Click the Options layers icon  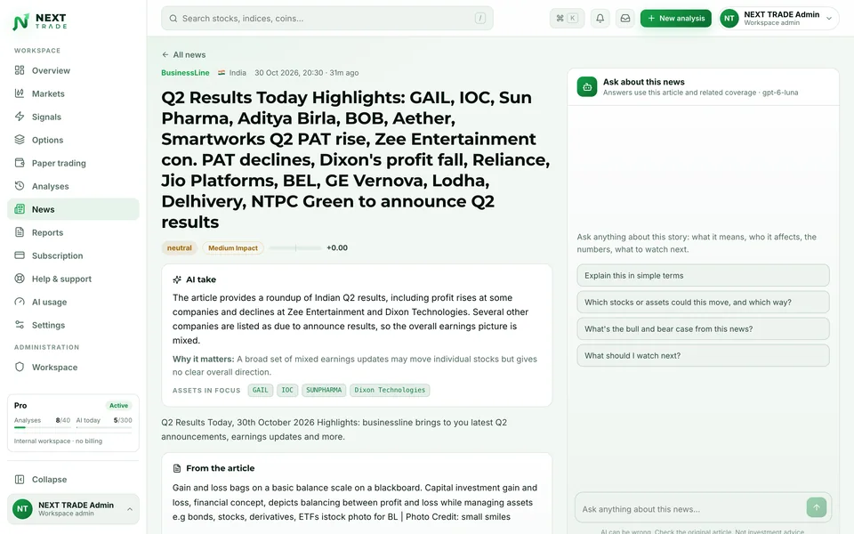pos(20,140)
